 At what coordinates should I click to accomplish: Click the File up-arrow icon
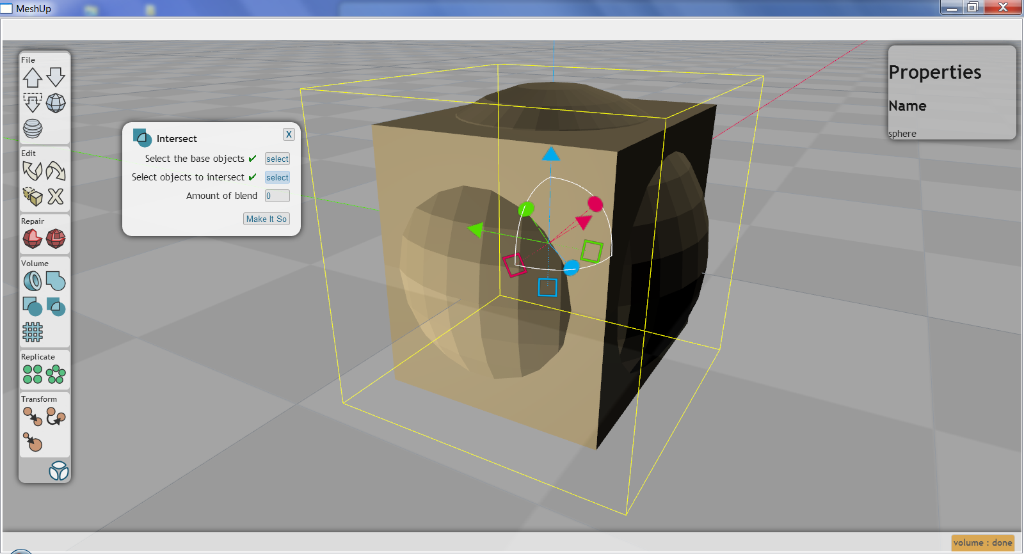tap(33, 77)
